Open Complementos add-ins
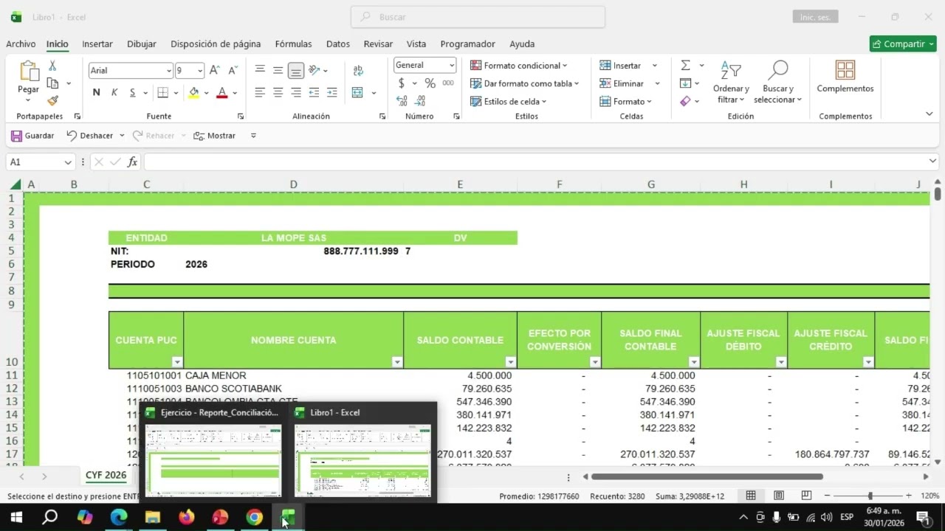This screenshot has height=531, width=945. [x=845, y=77]
